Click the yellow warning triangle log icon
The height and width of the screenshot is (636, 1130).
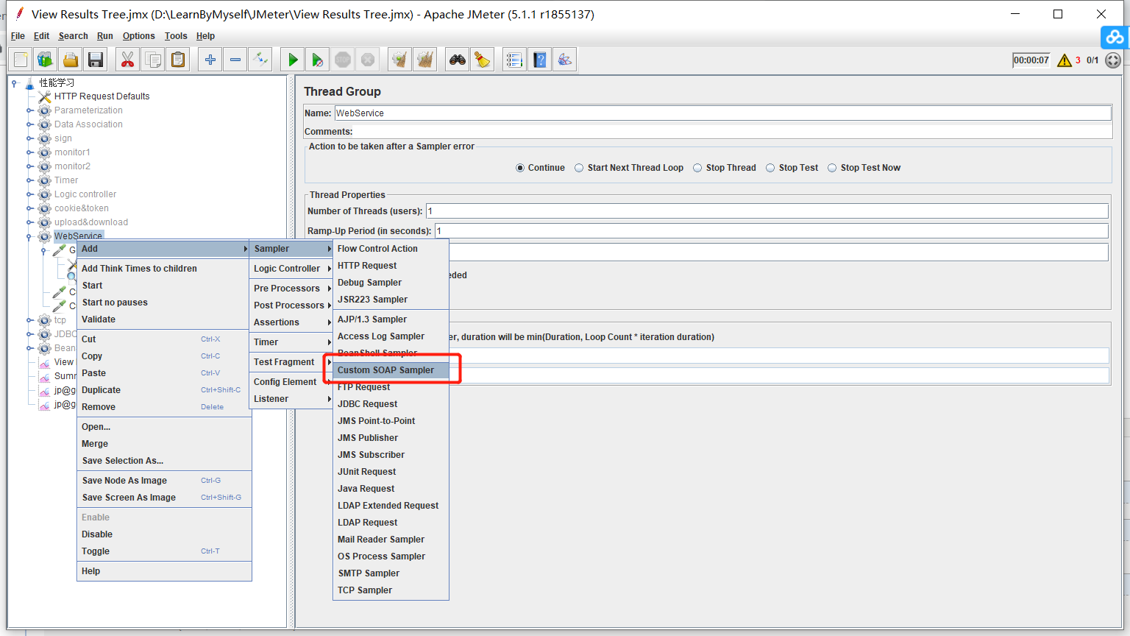point(1065,60)
